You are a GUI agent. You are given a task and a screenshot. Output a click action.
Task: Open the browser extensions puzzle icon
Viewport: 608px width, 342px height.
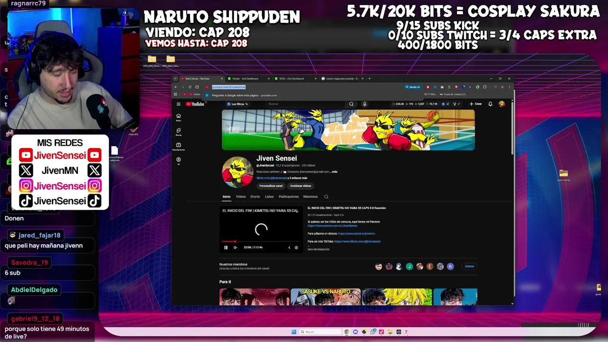[484, 87]
